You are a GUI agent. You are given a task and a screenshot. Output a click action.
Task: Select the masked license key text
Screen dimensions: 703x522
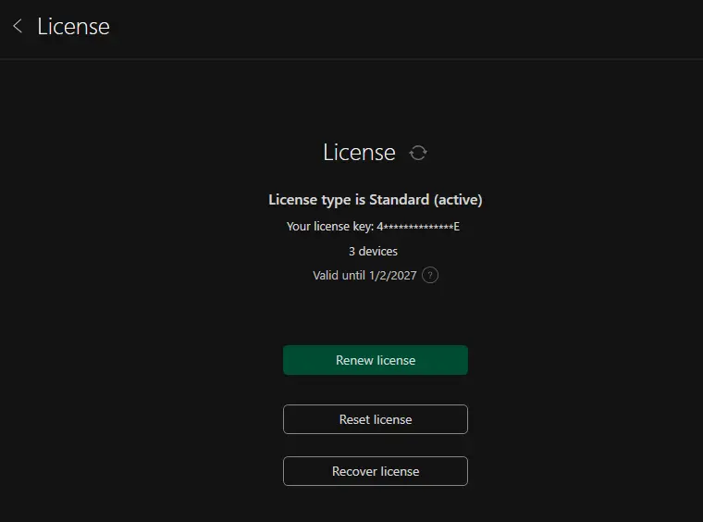click(x=418, y=227)
